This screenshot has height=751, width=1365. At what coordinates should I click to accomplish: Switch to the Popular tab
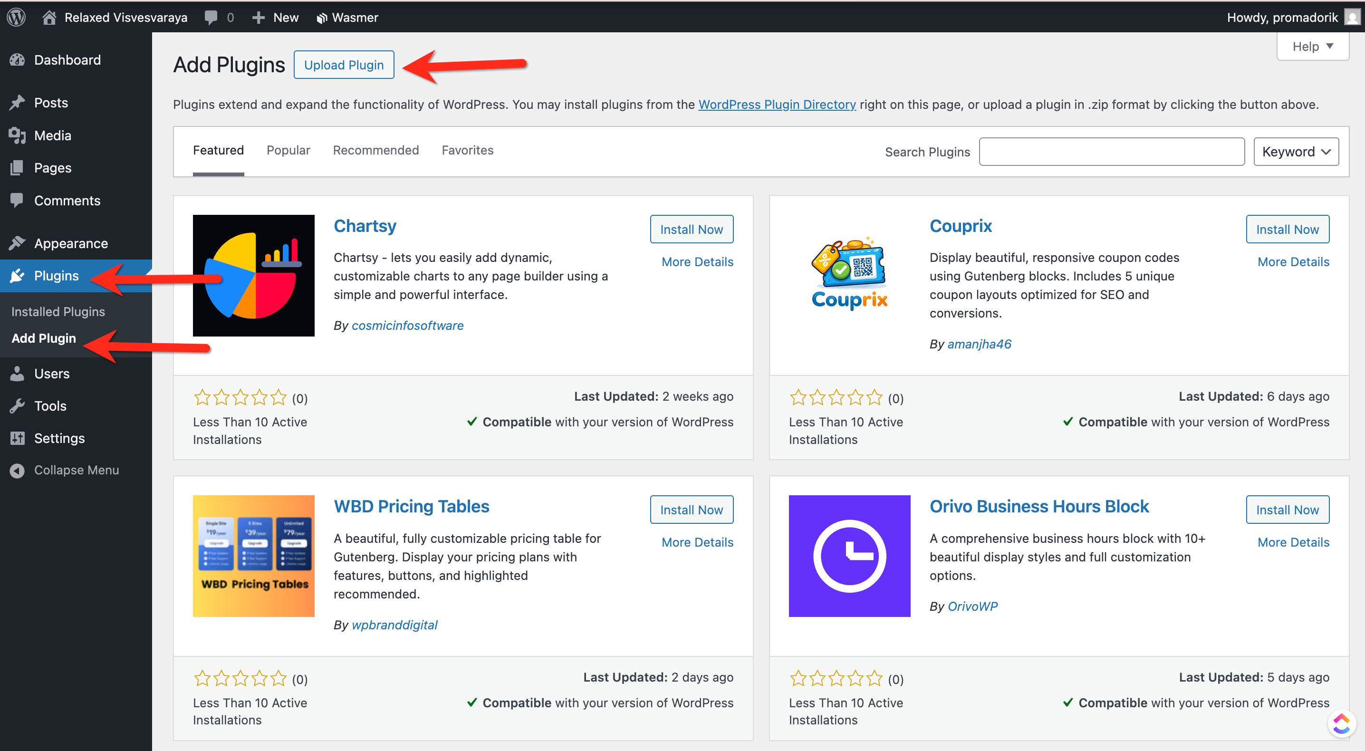coord(288,150)
